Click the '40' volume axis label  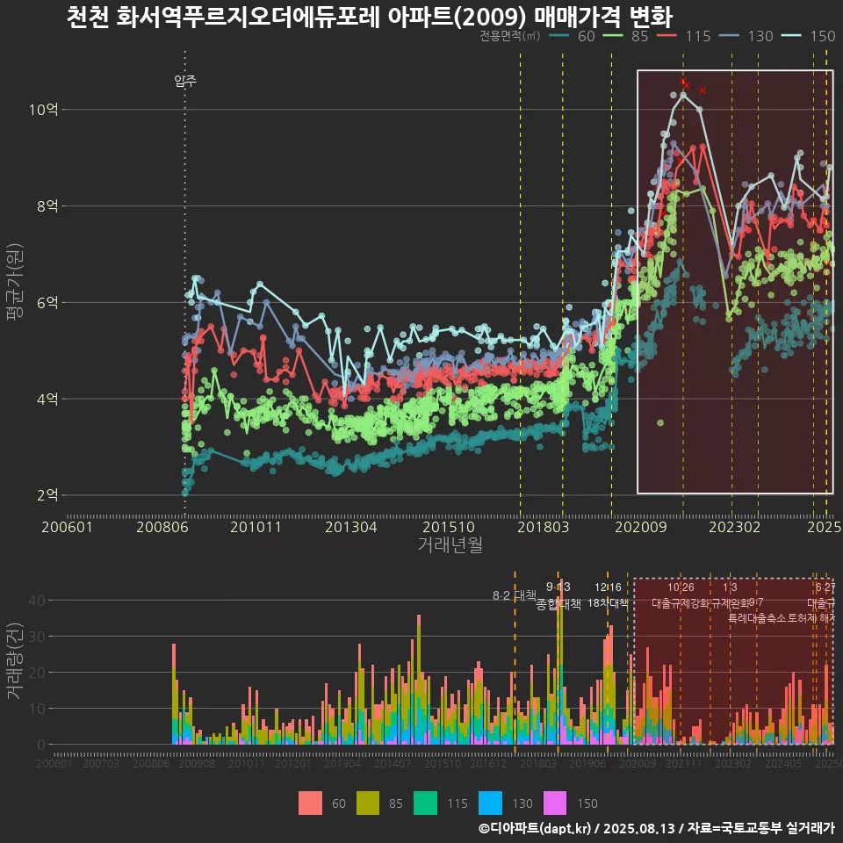(37, 601)
